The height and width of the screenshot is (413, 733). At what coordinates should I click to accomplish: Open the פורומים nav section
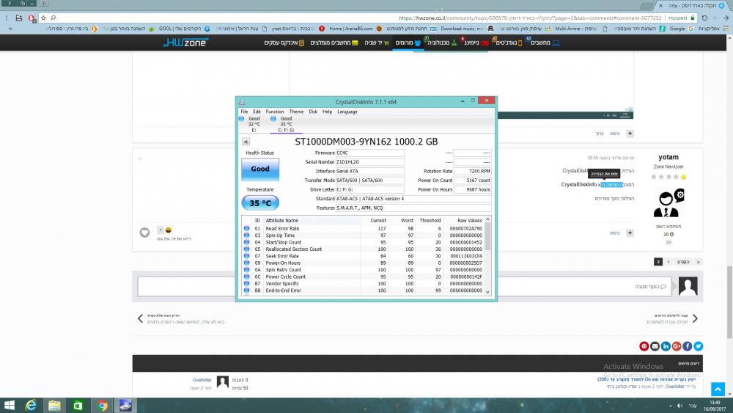pos(408,43)
